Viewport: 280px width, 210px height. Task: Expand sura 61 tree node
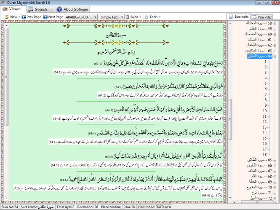(x=275, y=40)
